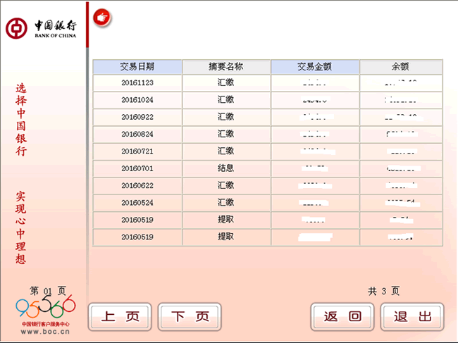Click the www.boc.cn website text
Viewport: 458px width, 343px height.
point(44,332)
